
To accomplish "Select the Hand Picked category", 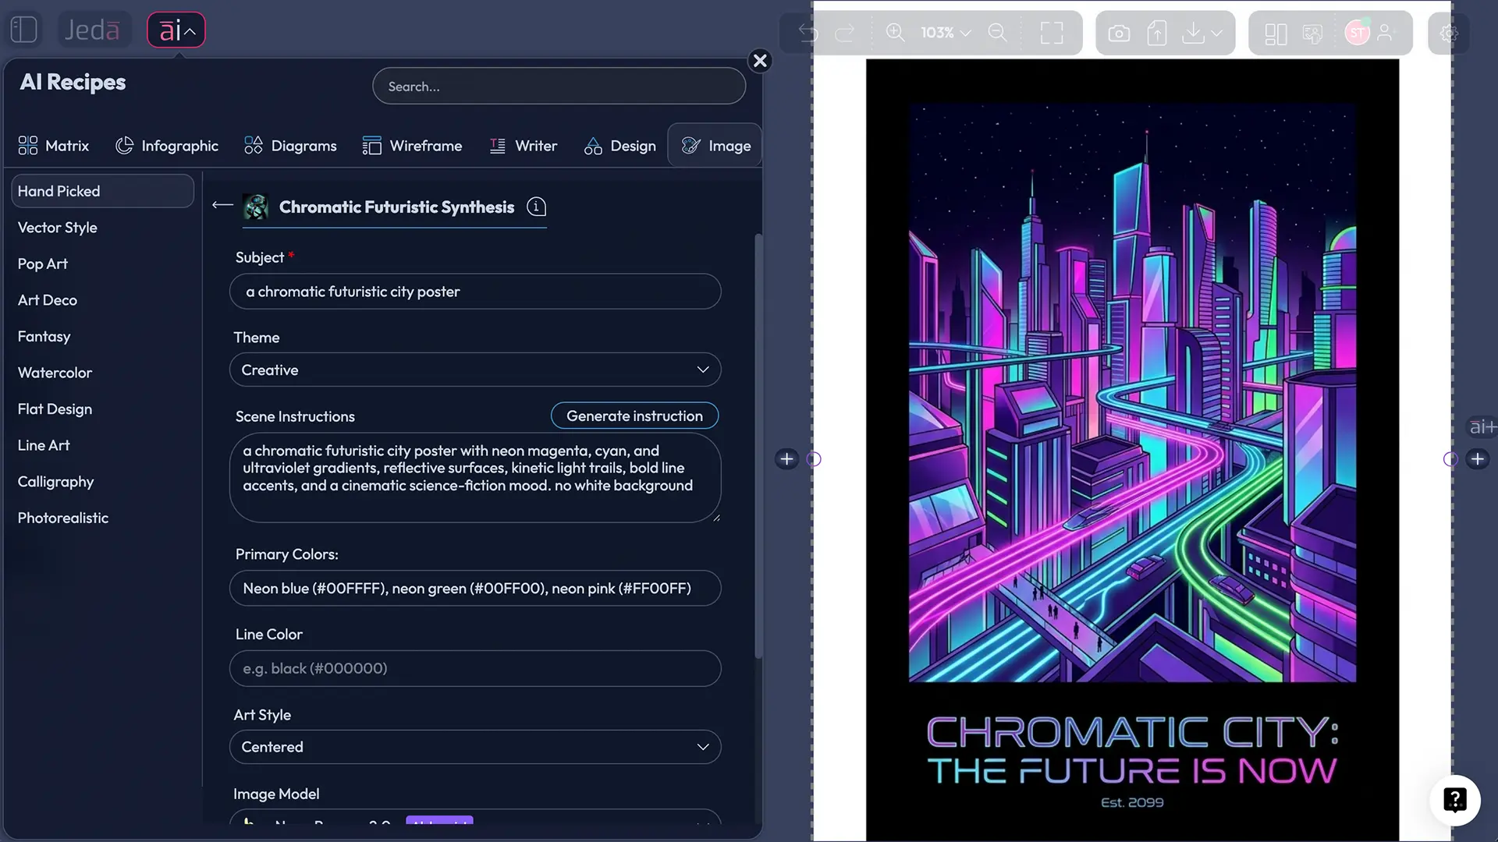I will pyautogui.click(x=102, y=191).
